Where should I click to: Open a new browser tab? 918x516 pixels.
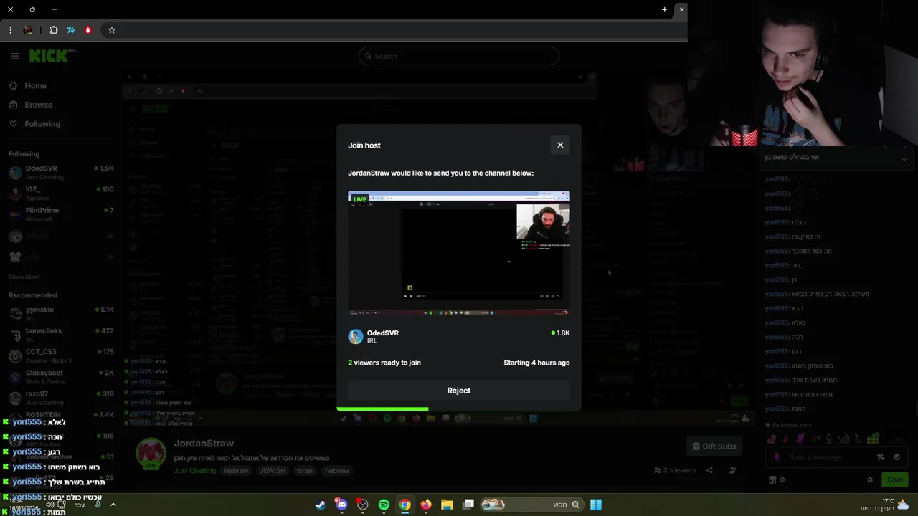click(664, 9)
